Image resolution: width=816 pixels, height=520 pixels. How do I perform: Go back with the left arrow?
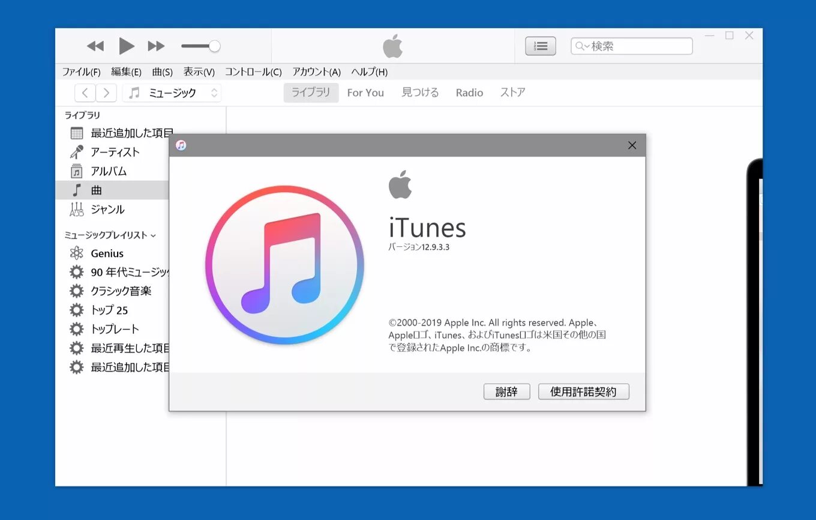click(x=85, y=92)
